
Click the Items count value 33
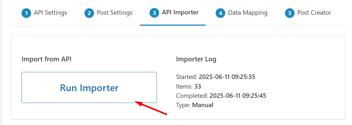click(x=198, y=87)
